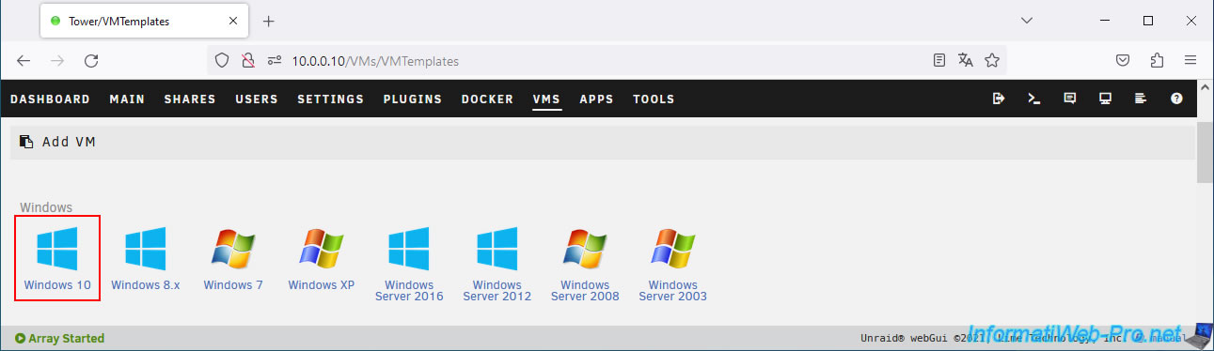Go back using browser back arrow

[24, 60]
